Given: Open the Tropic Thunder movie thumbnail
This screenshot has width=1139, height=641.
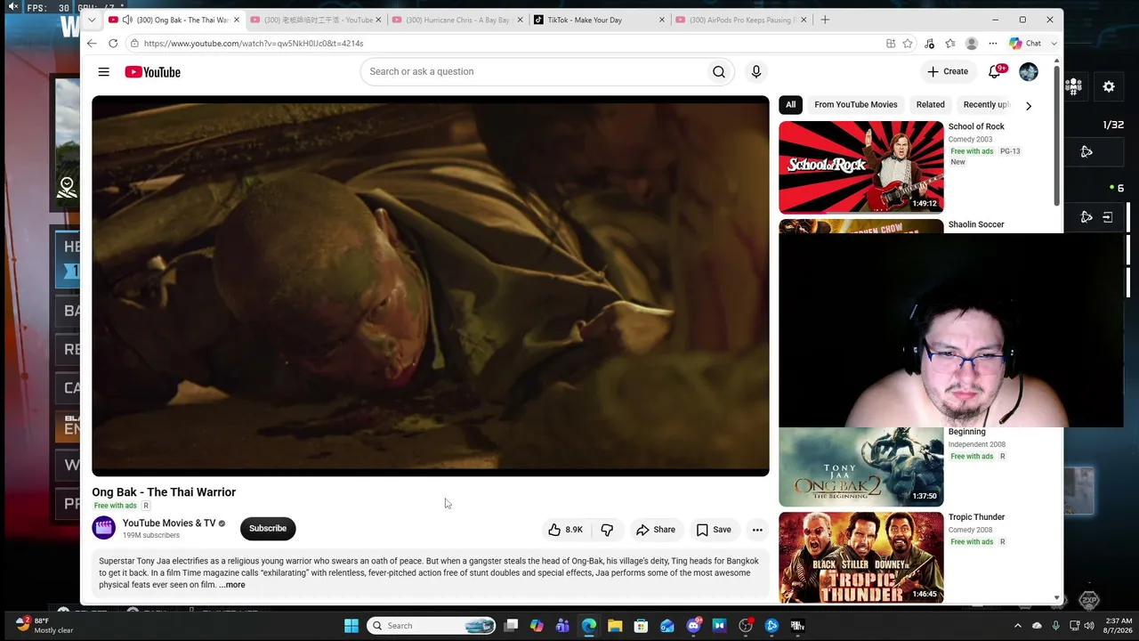Looking at the screenshot, I should 861,558.
